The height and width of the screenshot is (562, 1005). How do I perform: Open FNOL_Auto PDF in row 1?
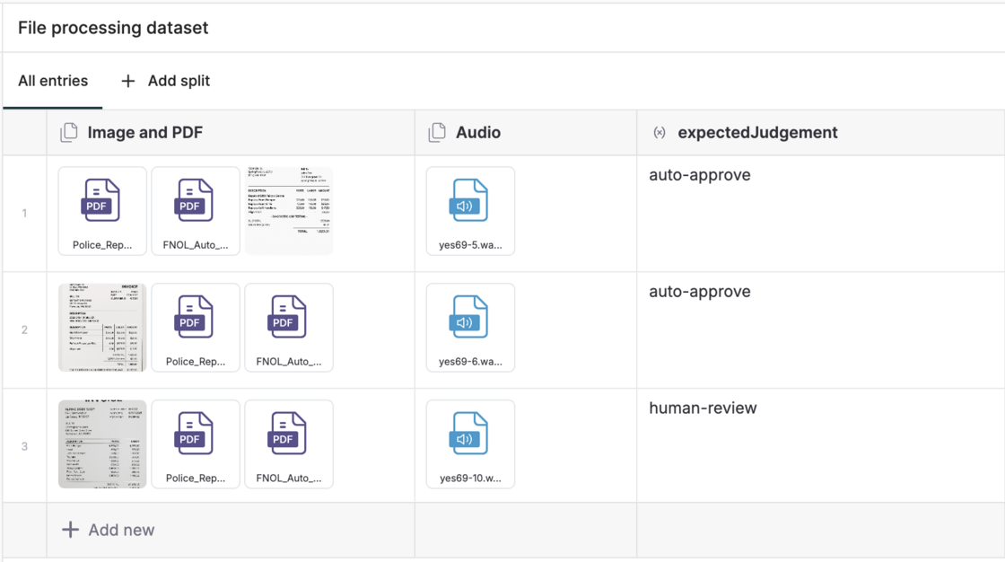(x=196, y=211)
